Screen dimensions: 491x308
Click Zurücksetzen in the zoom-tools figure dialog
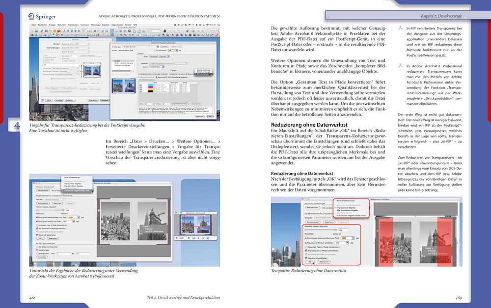coord(43,203)
